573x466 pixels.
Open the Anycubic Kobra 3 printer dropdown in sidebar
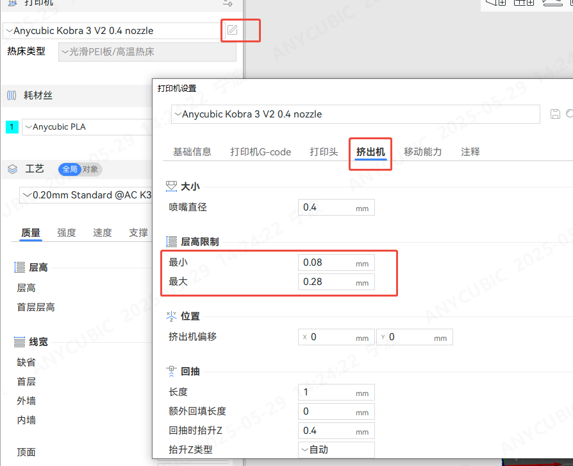point(112,31)
